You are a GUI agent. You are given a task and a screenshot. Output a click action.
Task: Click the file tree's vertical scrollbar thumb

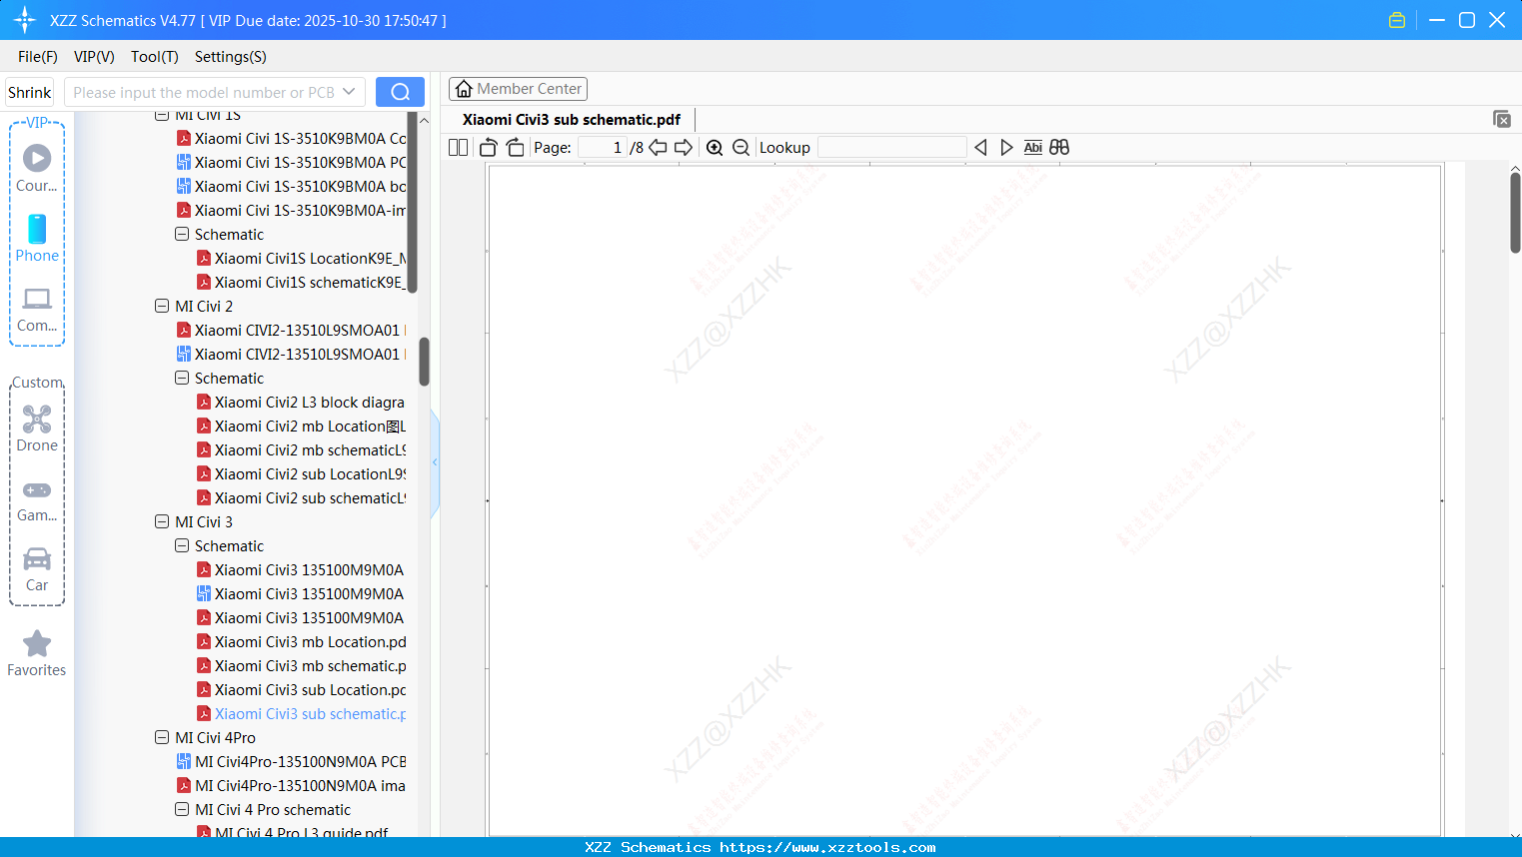(424, 361)
